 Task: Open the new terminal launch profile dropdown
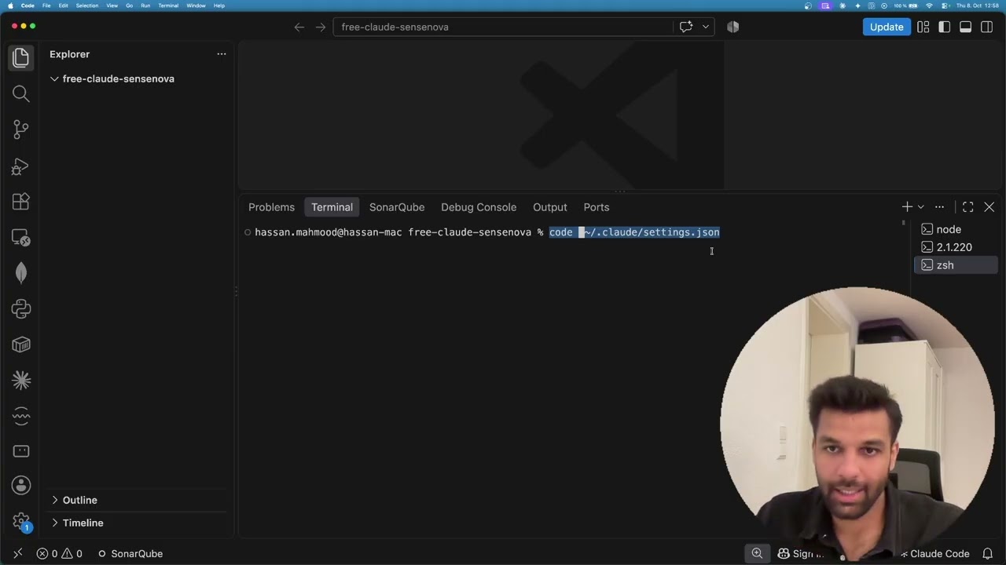[921, 207]
